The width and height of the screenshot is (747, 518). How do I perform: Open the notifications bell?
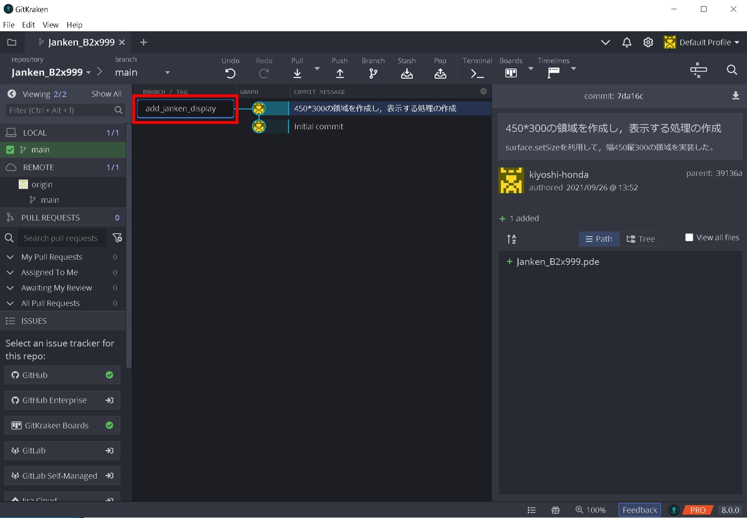627,42
